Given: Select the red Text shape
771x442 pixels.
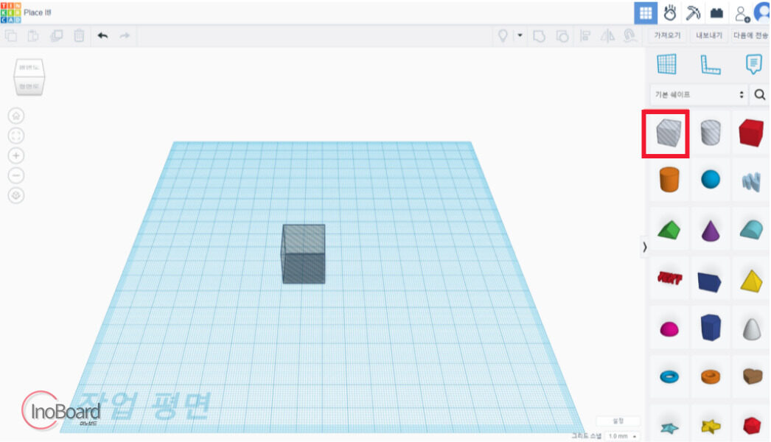Looking at the screenshot, I should coord(670,278).
